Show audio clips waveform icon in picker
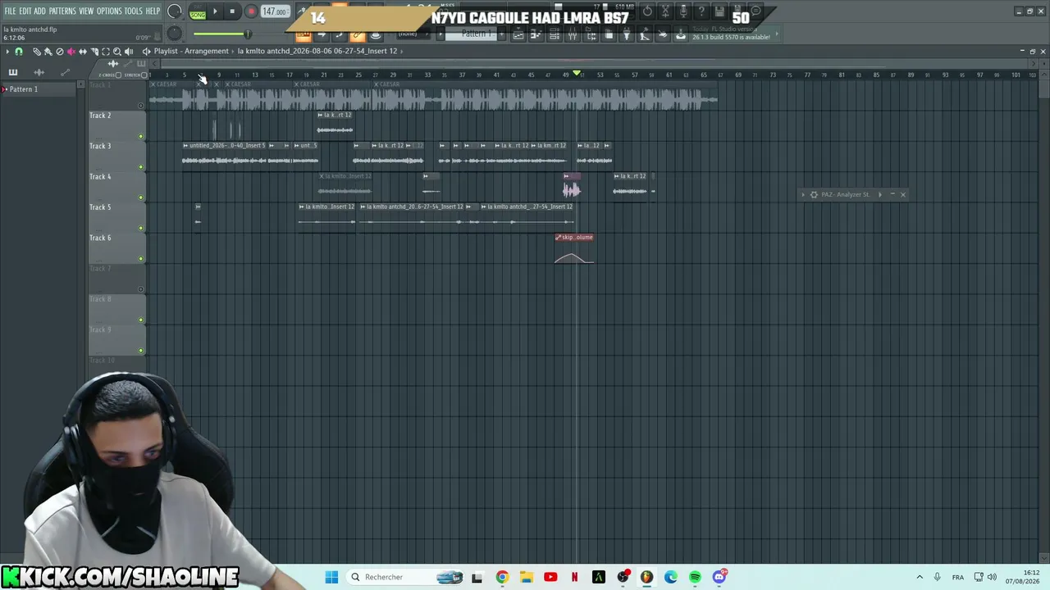This screenshot has height=590, width=1050. (x=39, y=72)
